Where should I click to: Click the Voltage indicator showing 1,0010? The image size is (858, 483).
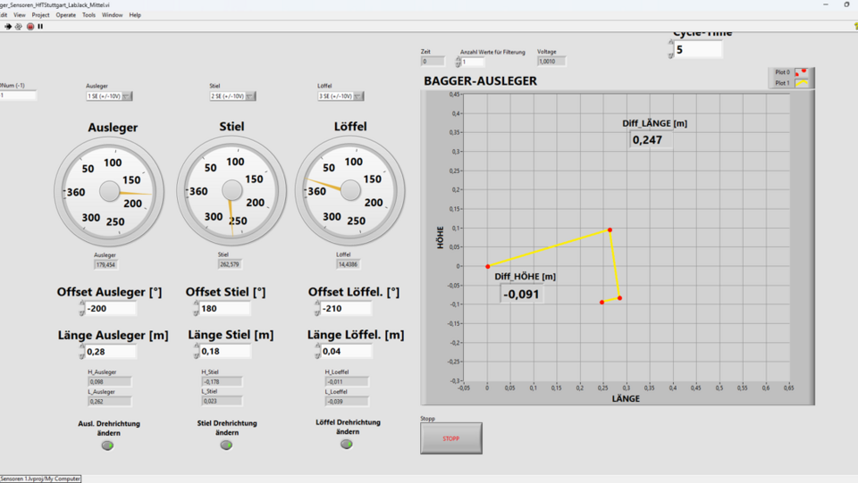tap(551, 62)
